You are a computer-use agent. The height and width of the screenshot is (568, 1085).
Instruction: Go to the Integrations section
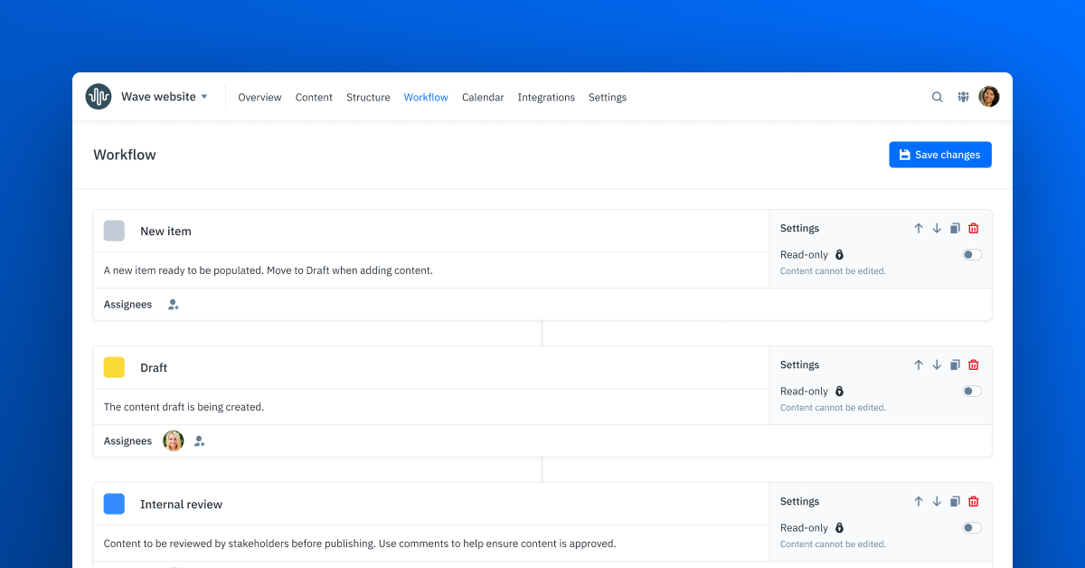point(546,97)
